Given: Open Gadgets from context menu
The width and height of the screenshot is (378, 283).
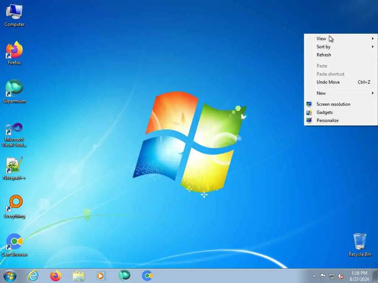Looking at the screenshot, I should pos(341,112).
